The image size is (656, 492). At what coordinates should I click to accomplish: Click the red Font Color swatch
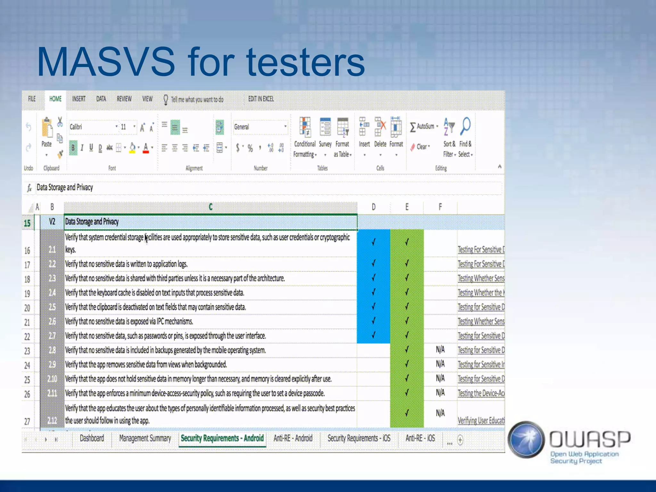tap(146, 148)
